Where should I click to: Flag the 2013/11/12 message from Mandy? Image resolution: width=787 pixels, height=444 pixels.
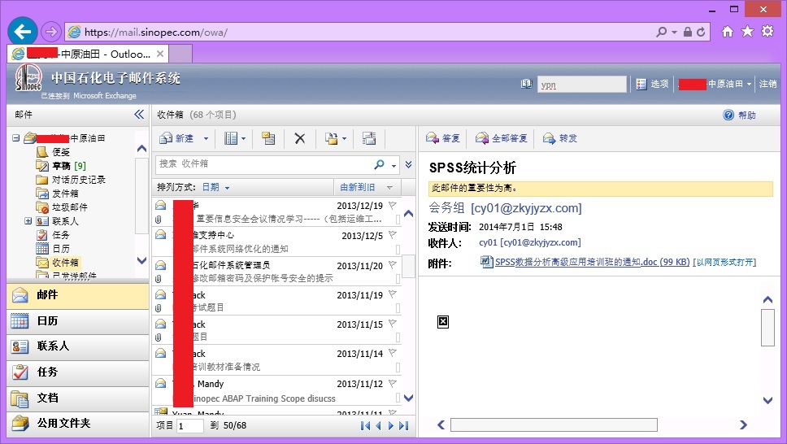point(393,383)
